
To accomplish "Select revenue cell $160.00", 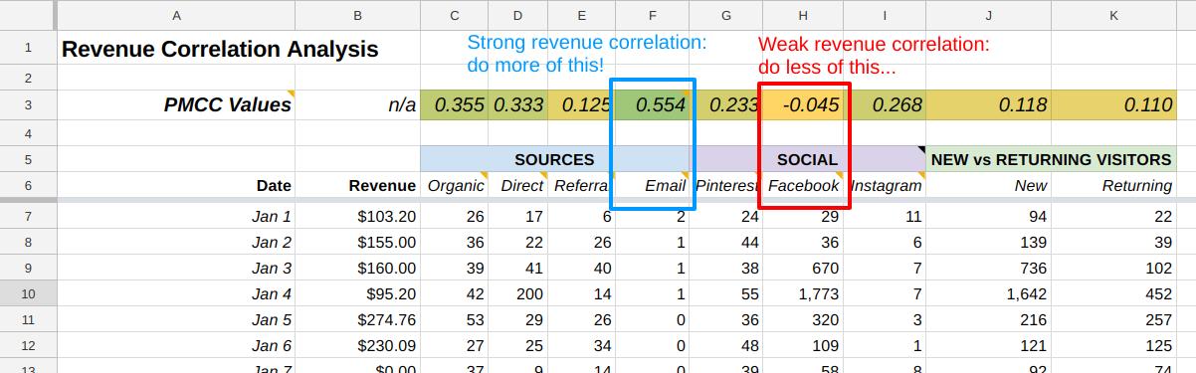I will 358,268.
